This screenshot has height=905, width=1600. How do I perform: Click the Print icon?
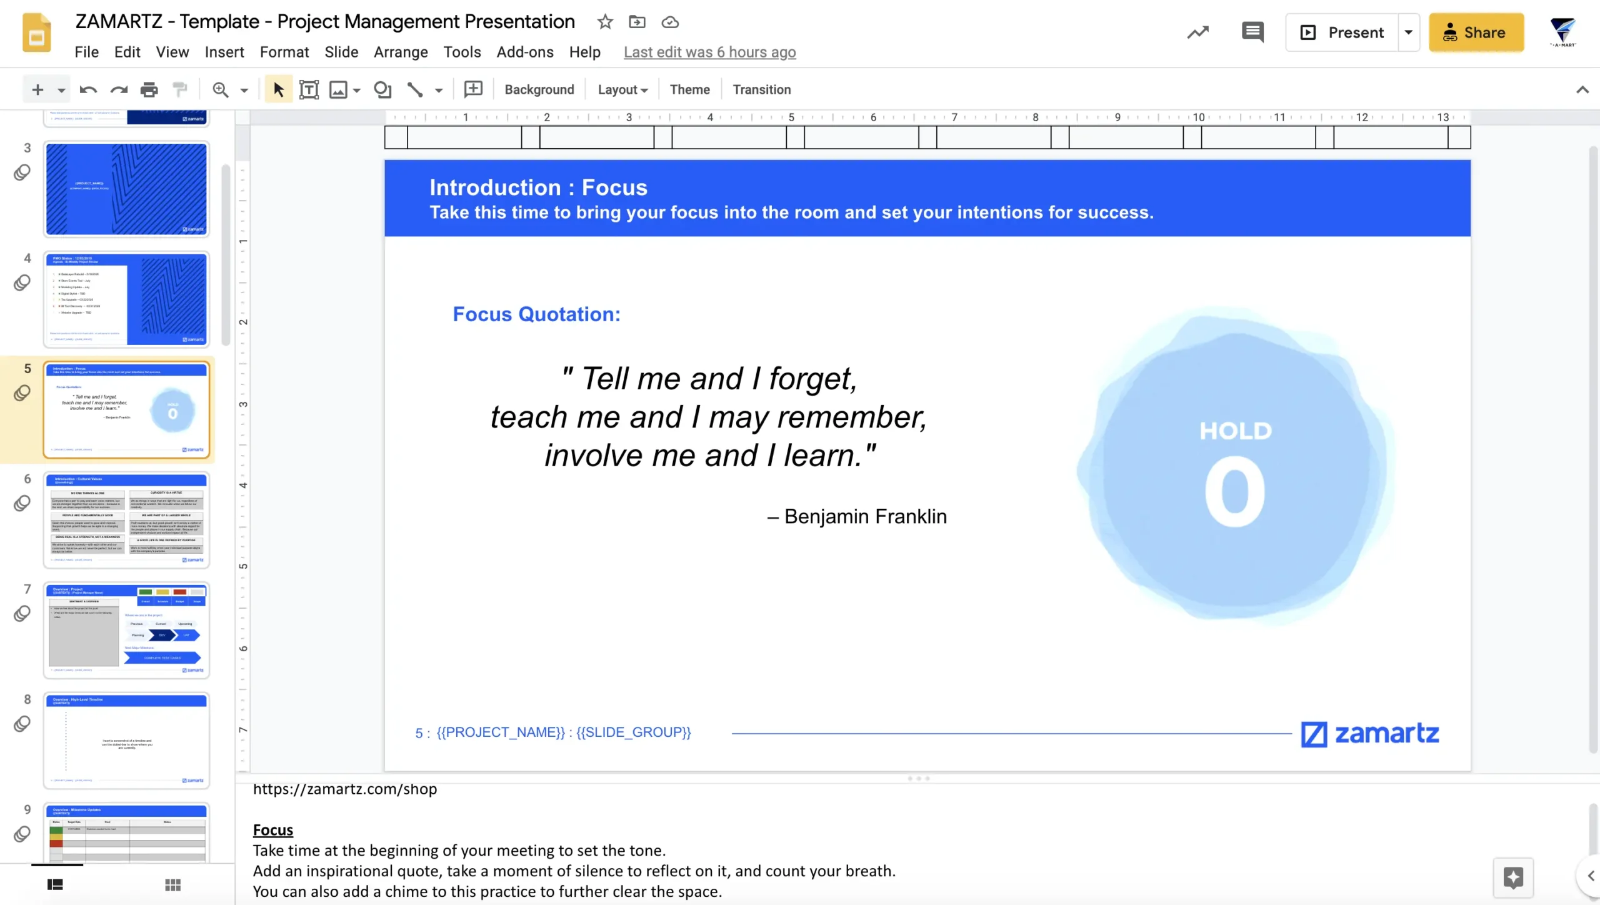[149, 90]
